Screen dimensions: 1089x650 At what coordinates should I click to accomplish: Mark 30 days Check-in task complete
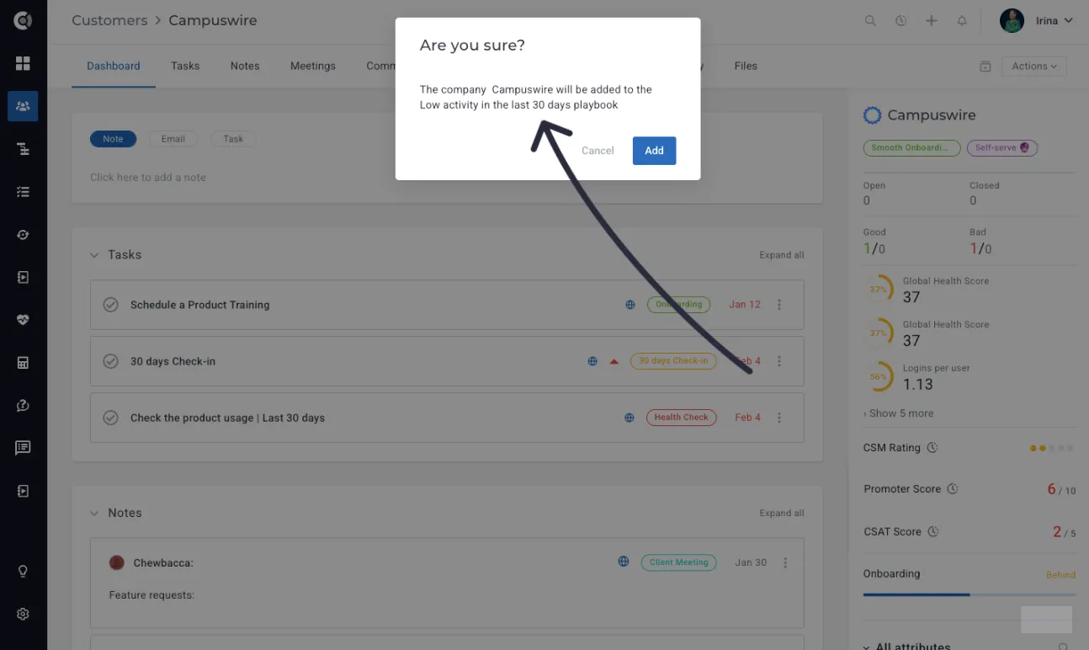pos(110,361)
